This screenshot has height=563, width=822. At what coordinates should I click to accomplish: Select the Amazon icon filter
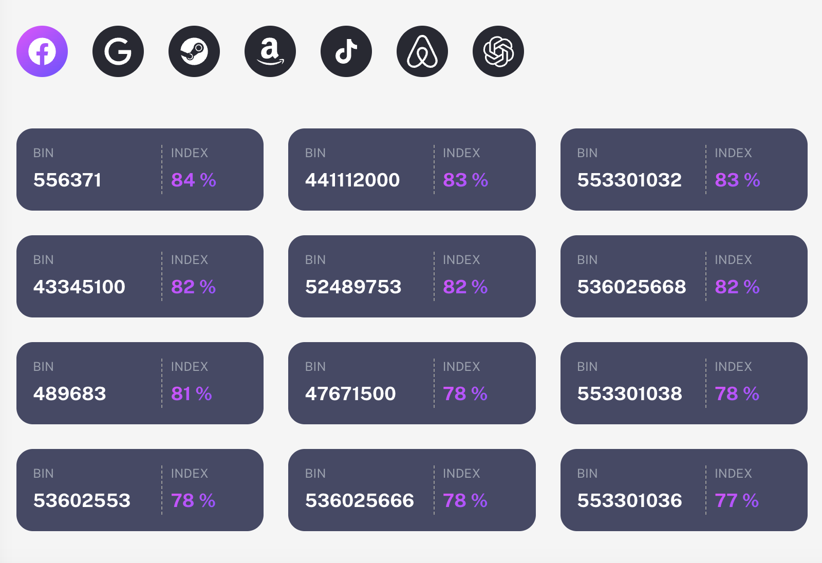click(270, 51)
